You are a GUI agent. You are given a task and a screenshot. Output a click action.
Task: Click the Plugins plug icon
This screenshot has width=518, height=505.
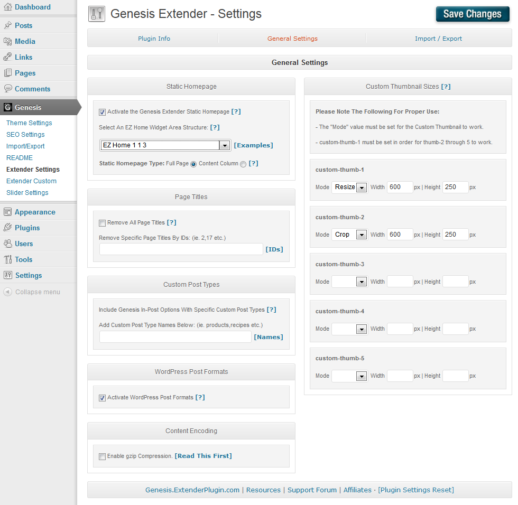7,228
